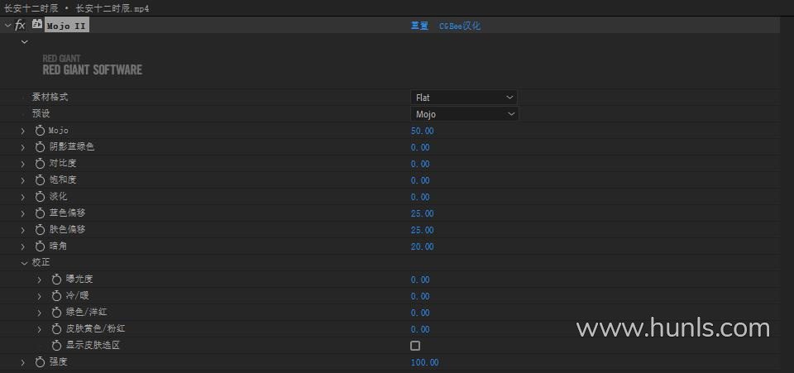Enable the 显示皮肤选区 checkbox
The width and height of the screenshot is (794, 373).
[415, 346]
